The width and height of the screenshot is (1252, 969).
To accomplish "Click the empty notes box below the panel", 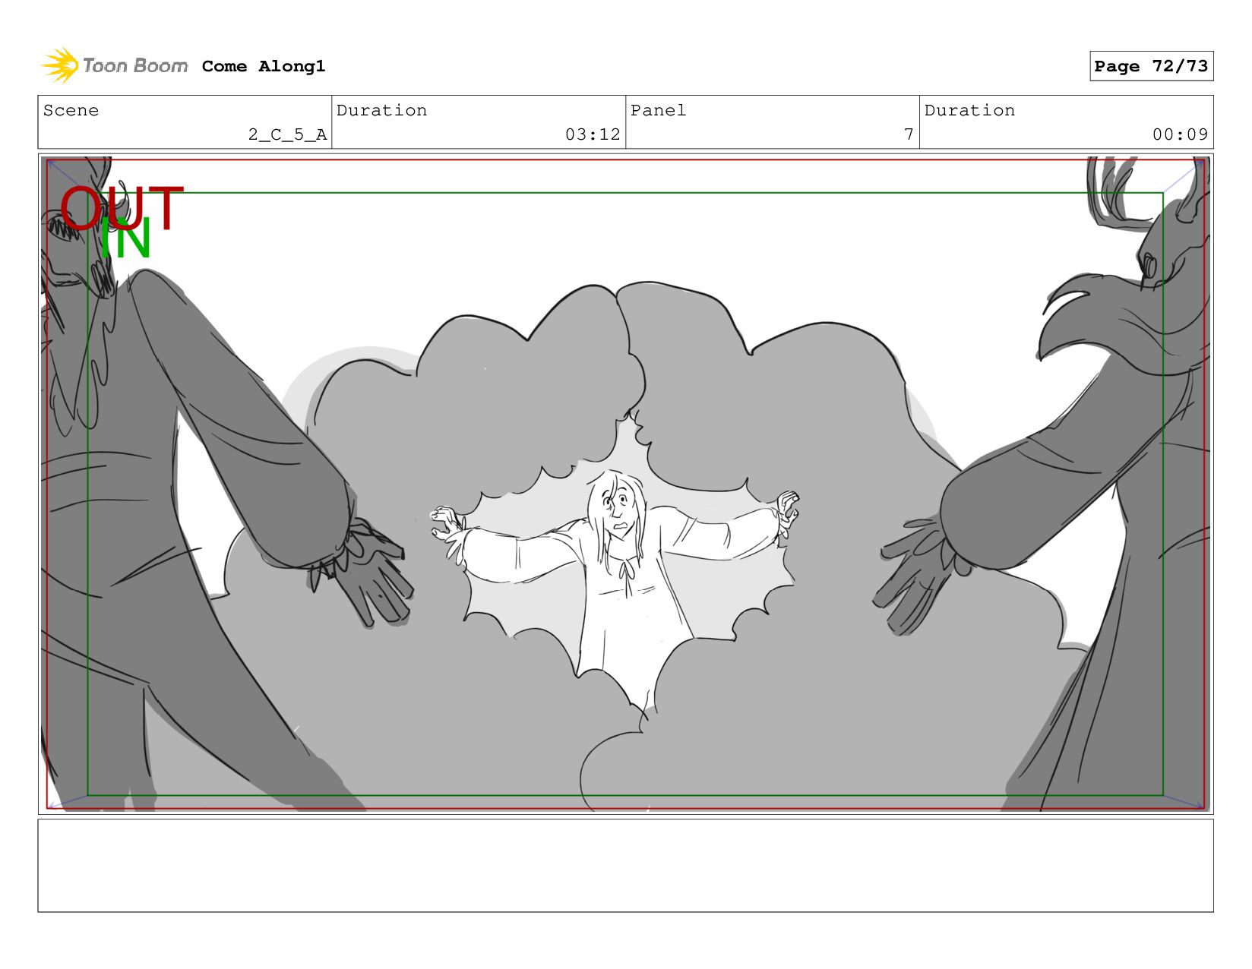I will (625, 865).
